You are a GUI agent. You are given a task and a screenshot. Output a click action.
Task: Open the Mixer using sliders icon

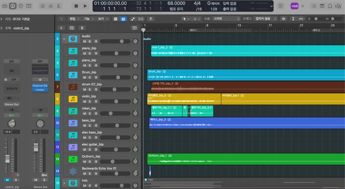pos(51,6)
